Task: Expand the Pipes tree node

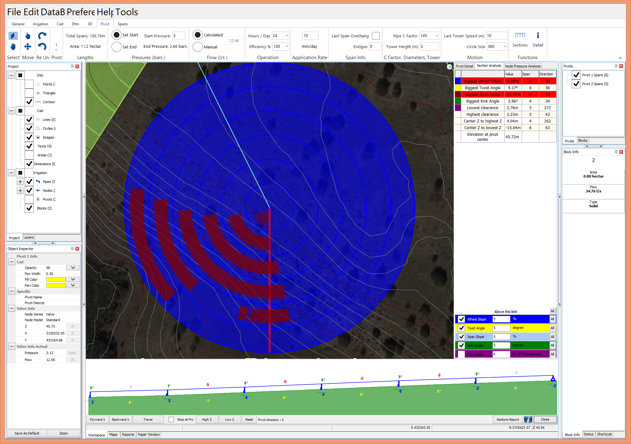Action: [x=20, y=182]
